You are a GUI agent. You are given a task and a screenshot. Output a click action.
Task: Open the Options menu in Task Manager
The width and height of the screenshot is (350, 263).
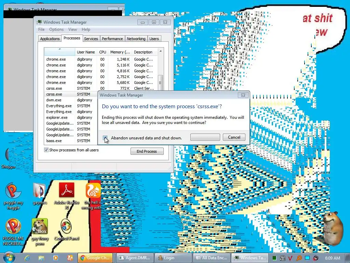tap(56, 29)
